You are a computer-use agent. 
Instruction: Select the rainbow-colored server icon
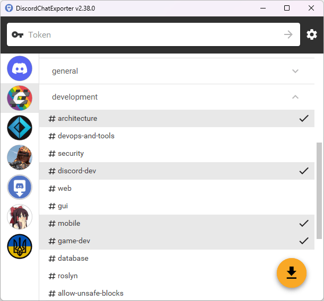(x=20, y=98)
